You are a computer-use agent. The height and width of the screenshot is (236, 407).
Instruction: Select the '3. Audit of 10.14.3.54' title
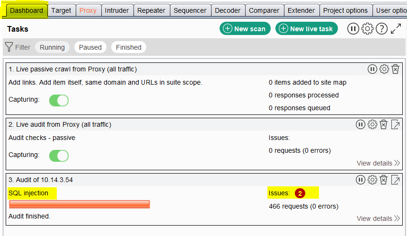coord(41,180)
